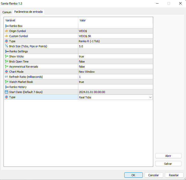186x180 pixels.
Task: Switch to the Comum tab
Action: [x=7, y=12]
